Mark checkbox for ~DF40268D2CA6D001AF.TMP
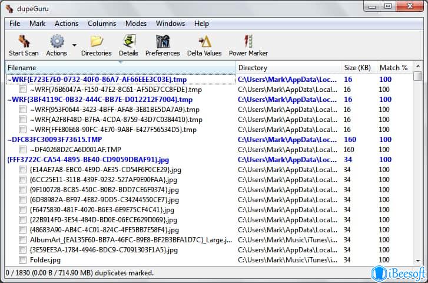This screenshot has width=428, height=283. (x=22, y=150)
